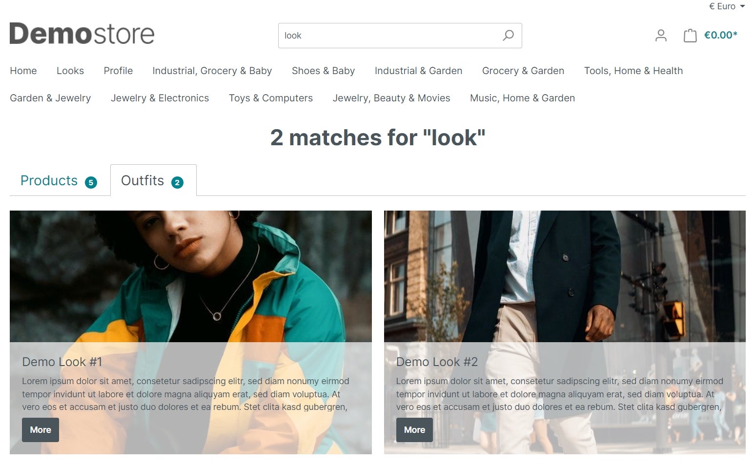Open the user account icon

point(661,36)
